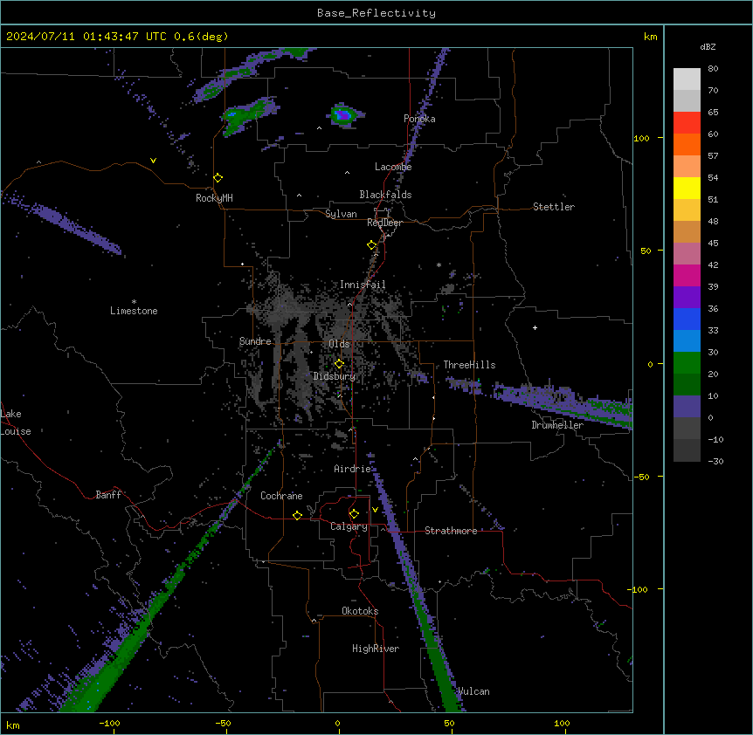Select the Innisfail label
The height and width of the screenshot is (735, 753).
[363, 285]
